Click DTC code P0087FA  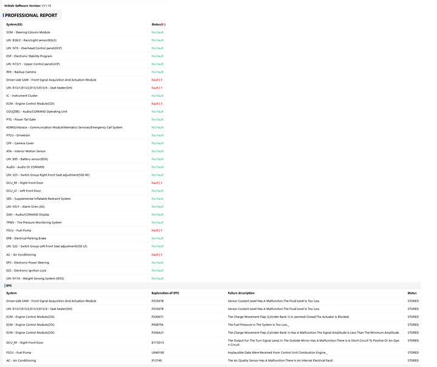[157, 325]
